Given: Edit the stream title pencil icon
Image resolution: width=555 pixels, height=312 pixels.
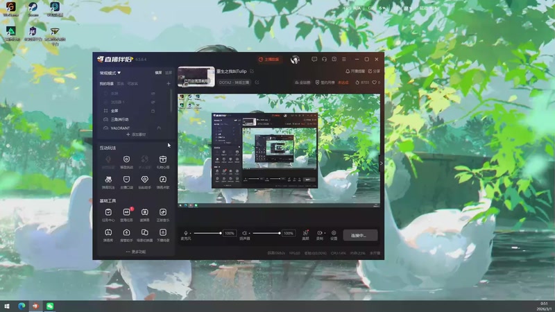Looking at the screenshot, I should pyautogui.click(x=252, y=71).
